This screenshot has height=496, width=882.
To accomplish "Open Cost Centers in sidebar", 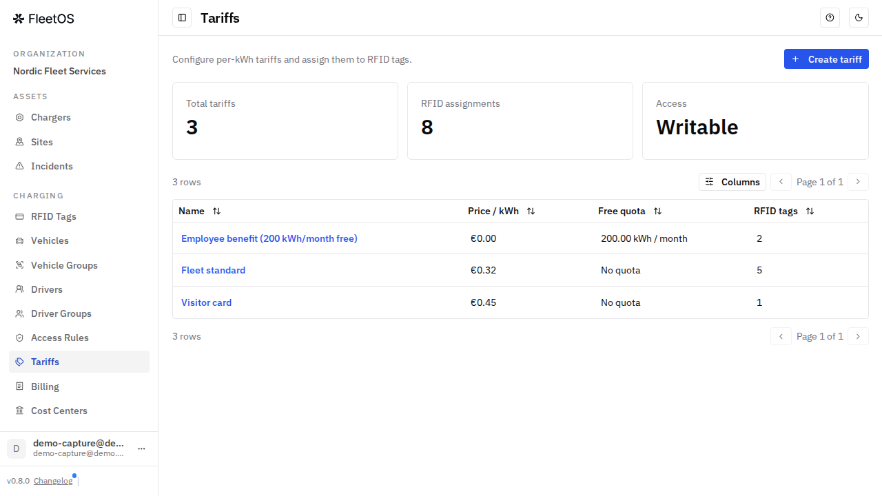I will pos(79,411).
